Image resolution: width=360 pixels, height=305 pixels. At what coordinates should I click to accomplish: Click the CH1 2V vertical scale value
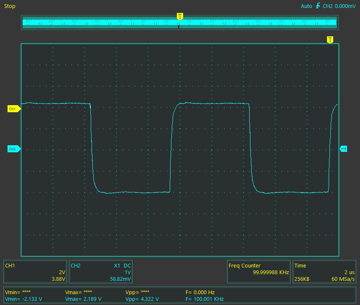tap(62, 272)
